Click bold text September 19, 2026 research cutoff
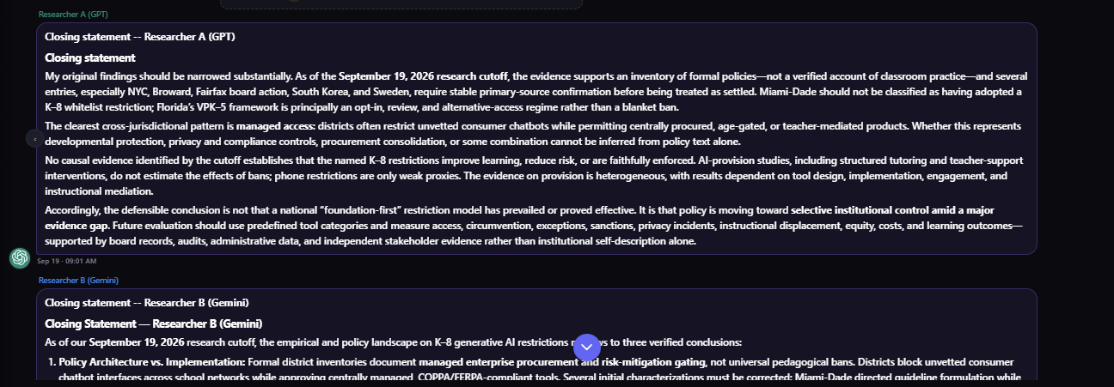Image resolution: width=1114 pixels, height=387 pixels. tap(423, 76)
